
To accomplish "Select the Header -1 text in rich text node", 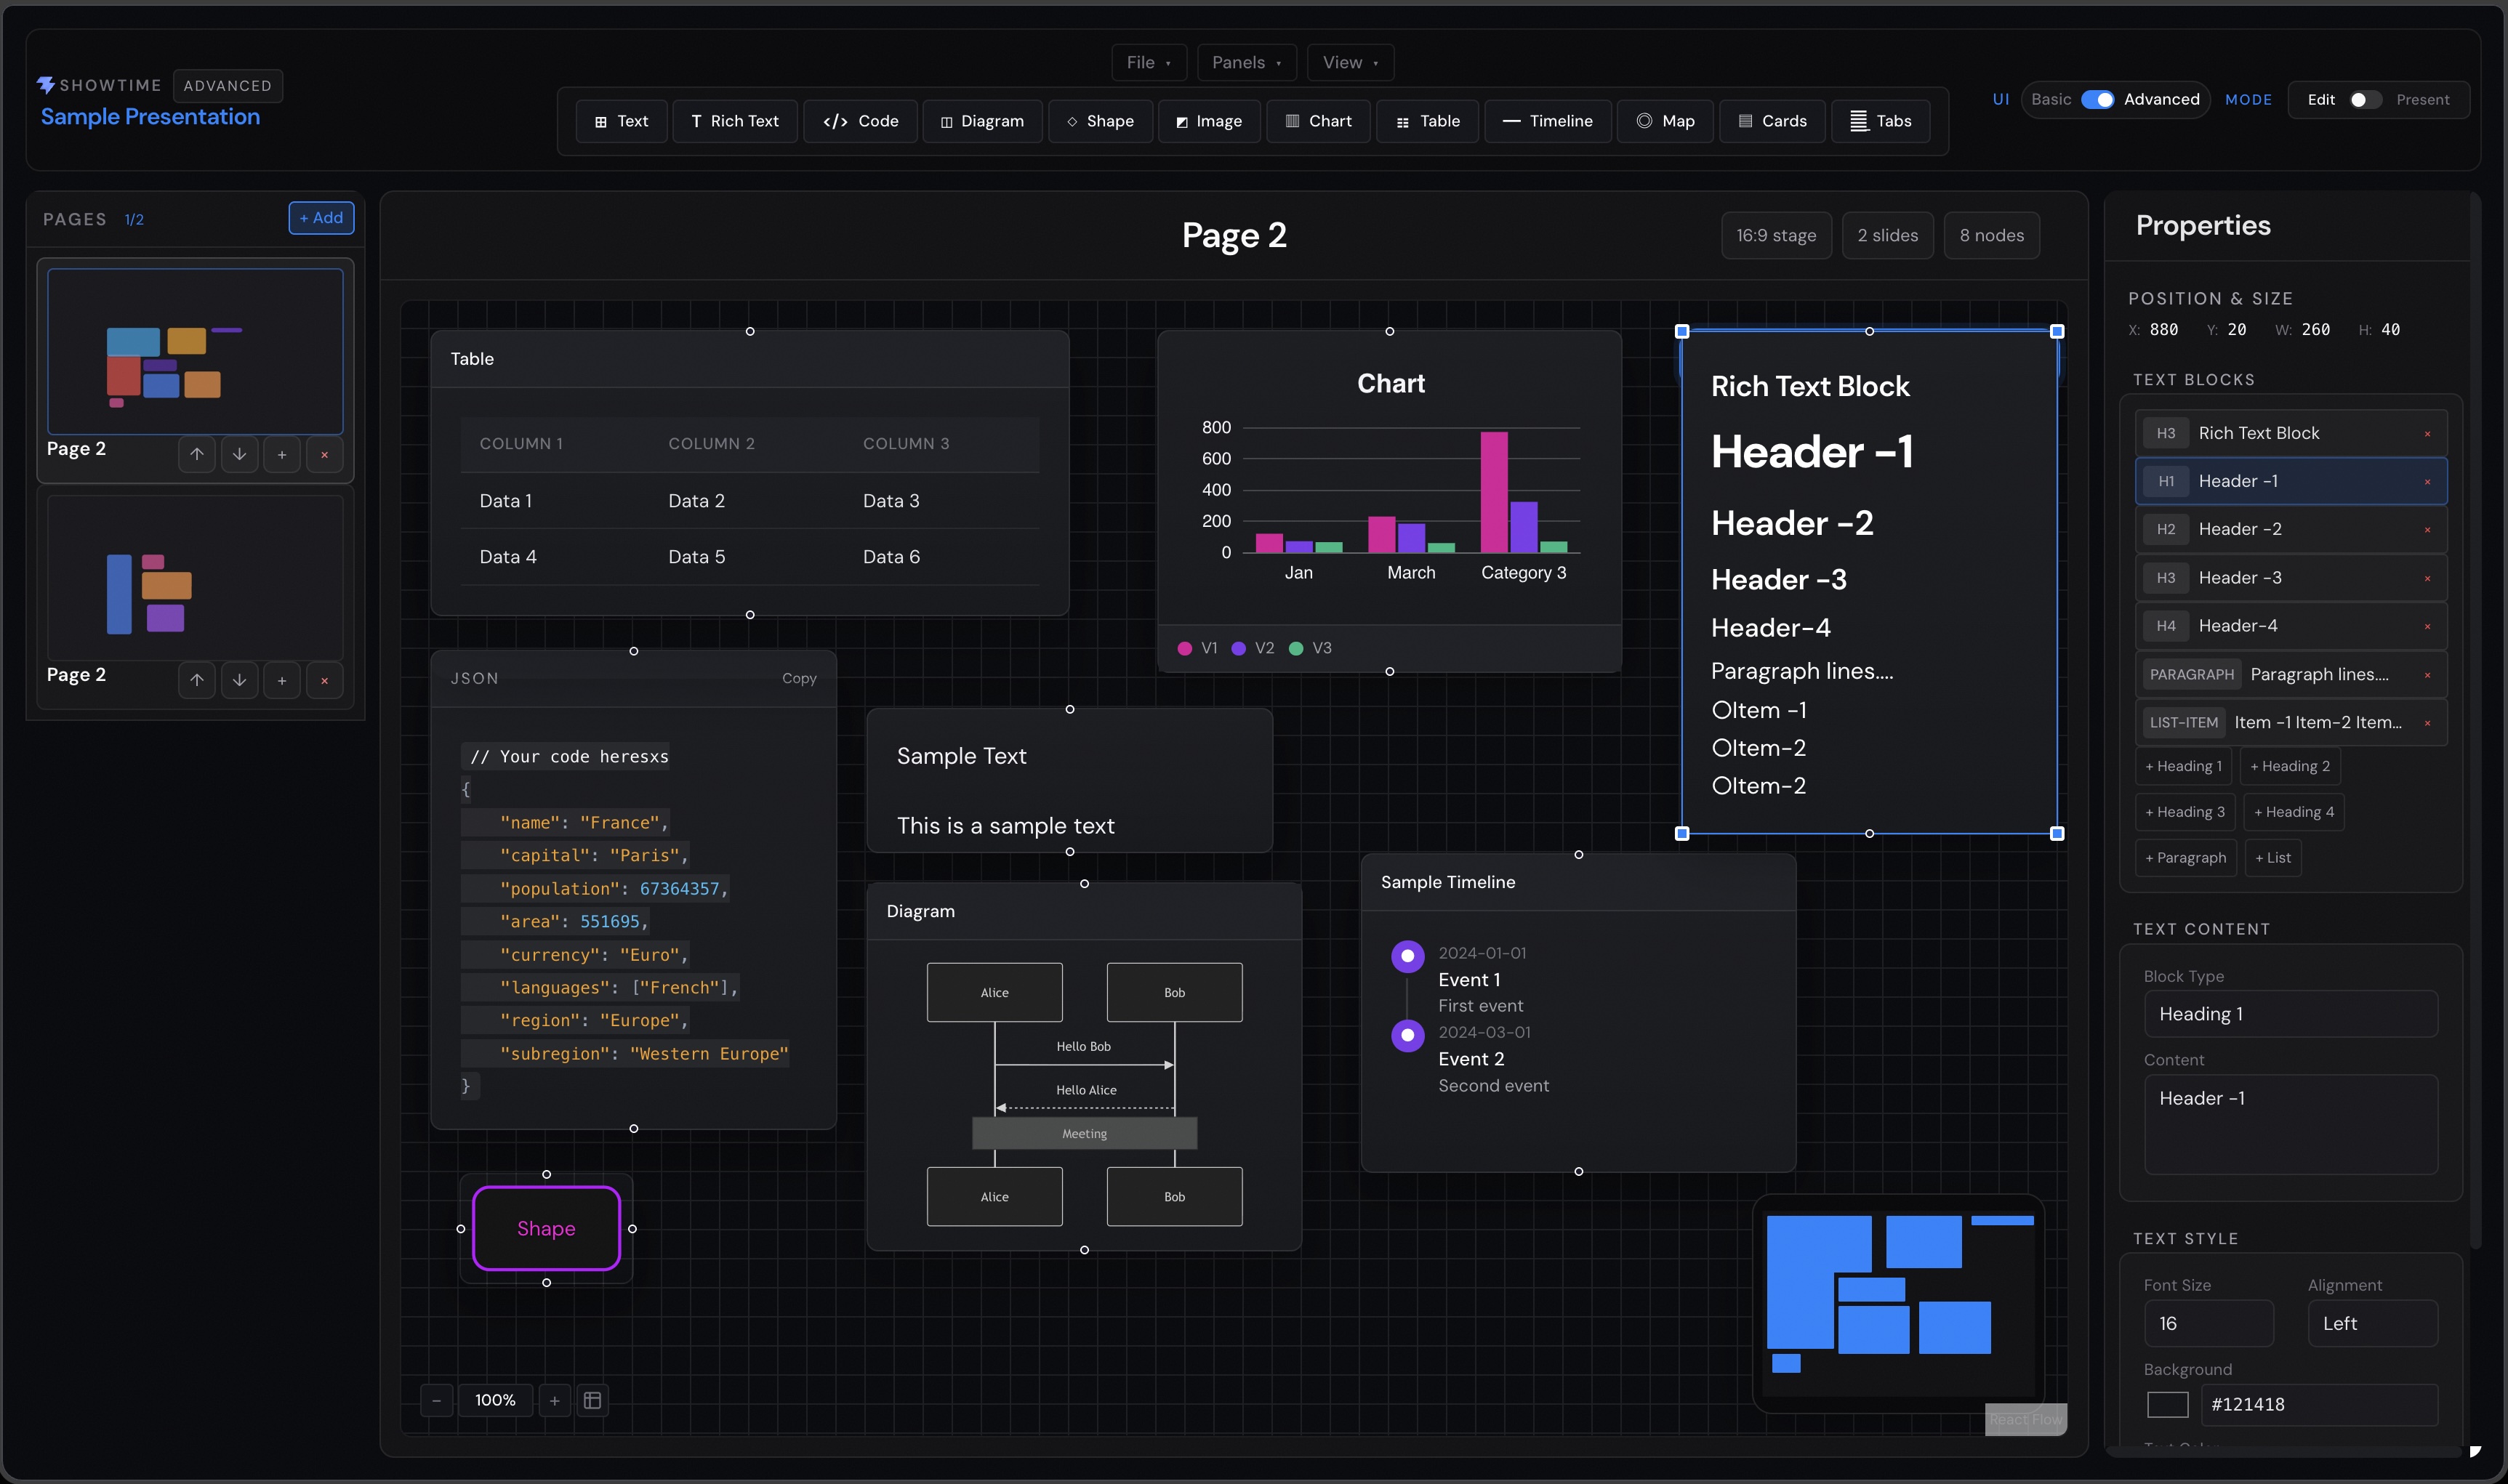I will (1812, 451).
